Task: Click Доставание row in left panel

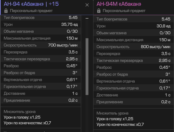Action: click(41, 93)
